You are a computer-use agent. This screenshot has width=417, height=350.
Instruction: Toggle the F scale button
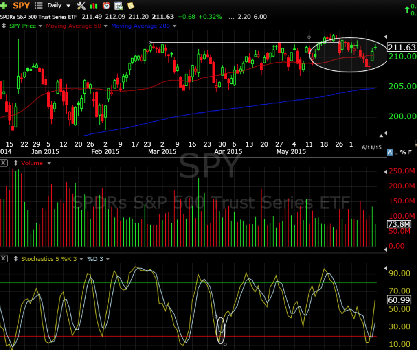[x=410, y=152]
